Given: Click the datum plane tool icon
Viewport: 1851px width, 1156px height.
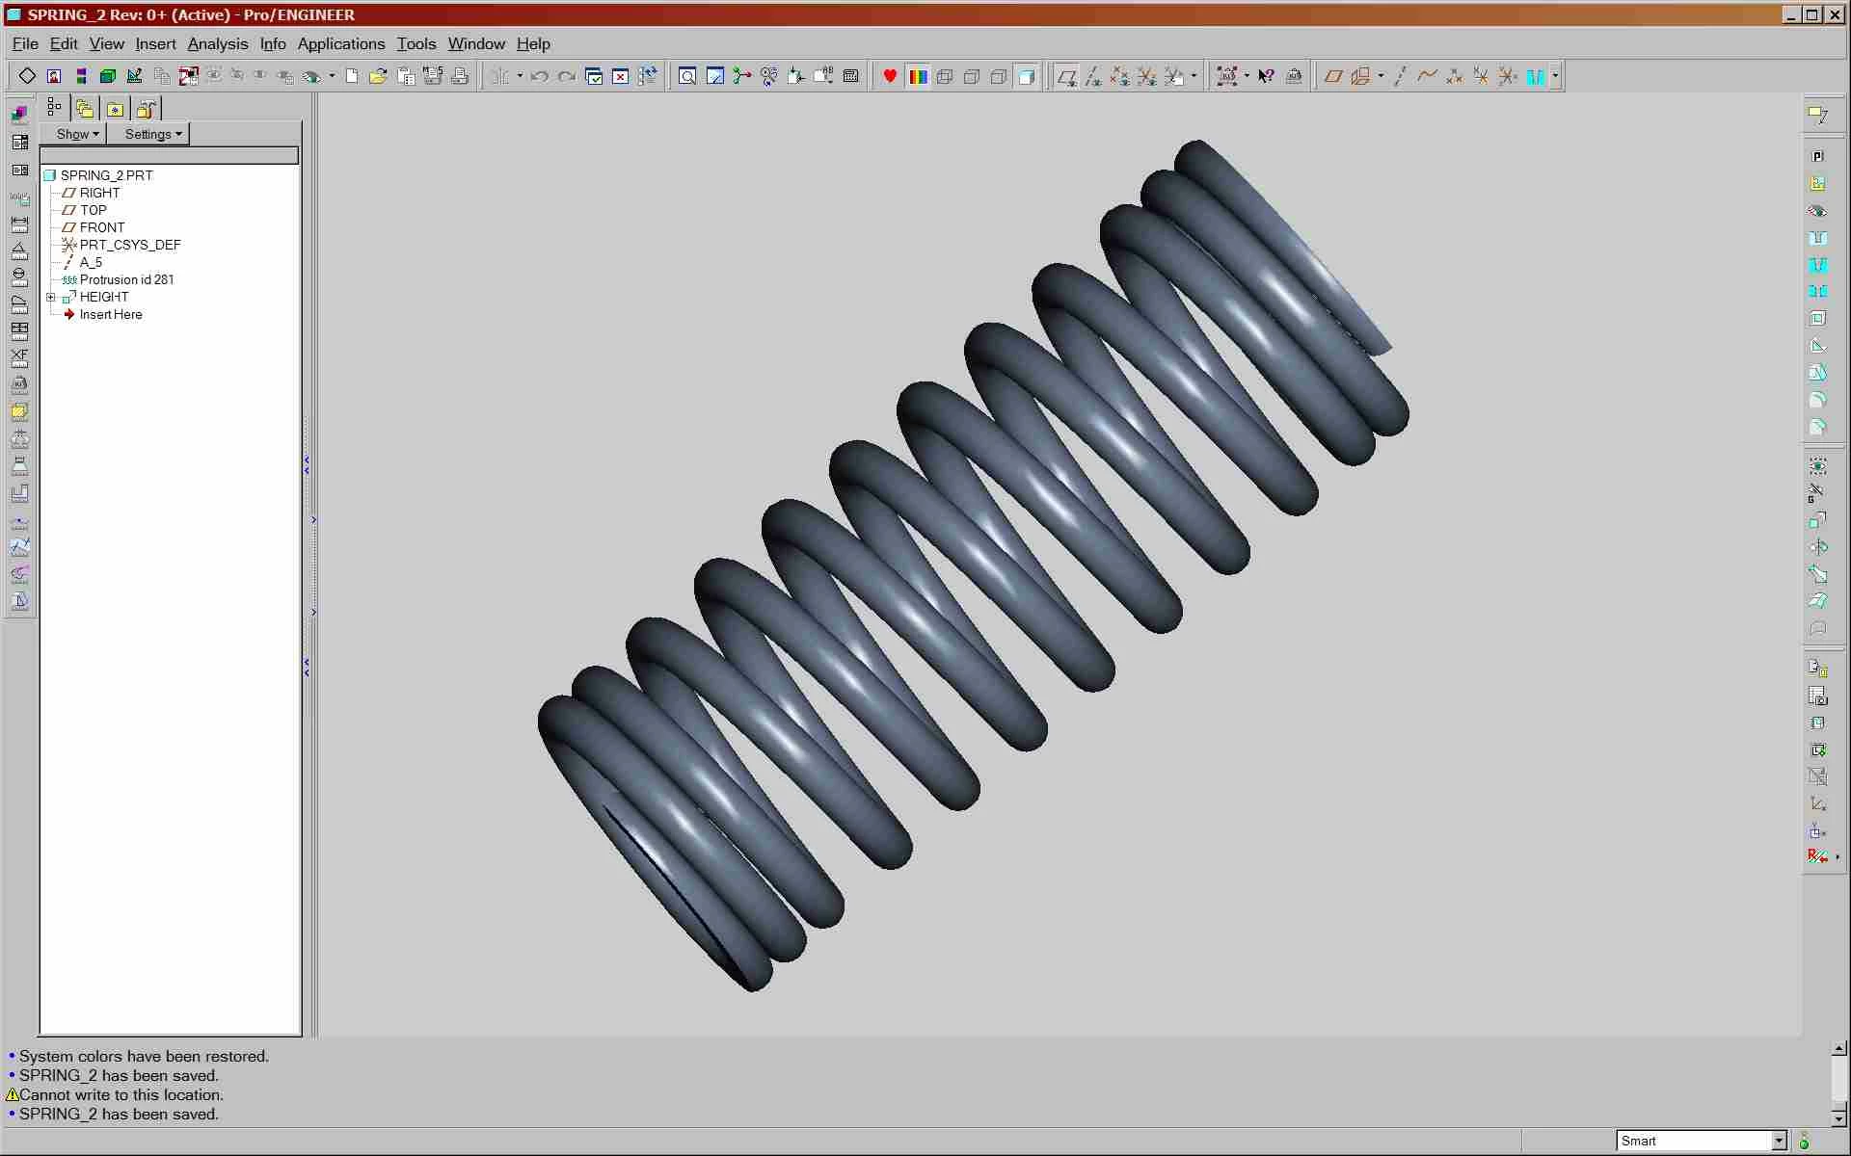Looking at the screenshot, I should (1333, 76).
